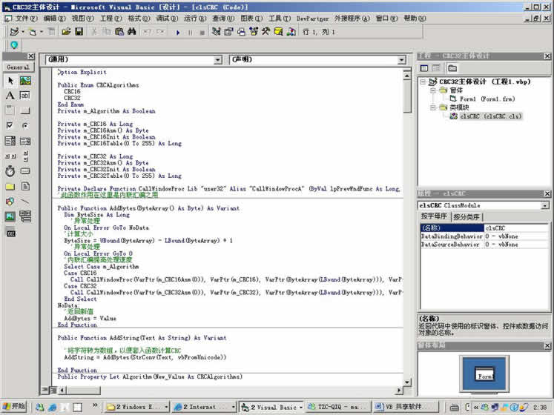Screen dimensions: 554x415
Task: Click the code editor vertical scrollbar
Action: 407,222
